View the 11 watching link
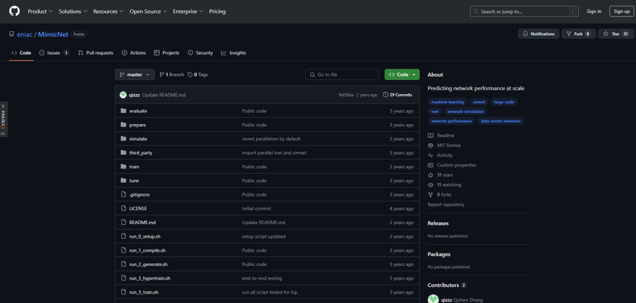 (x=444, y=185)
